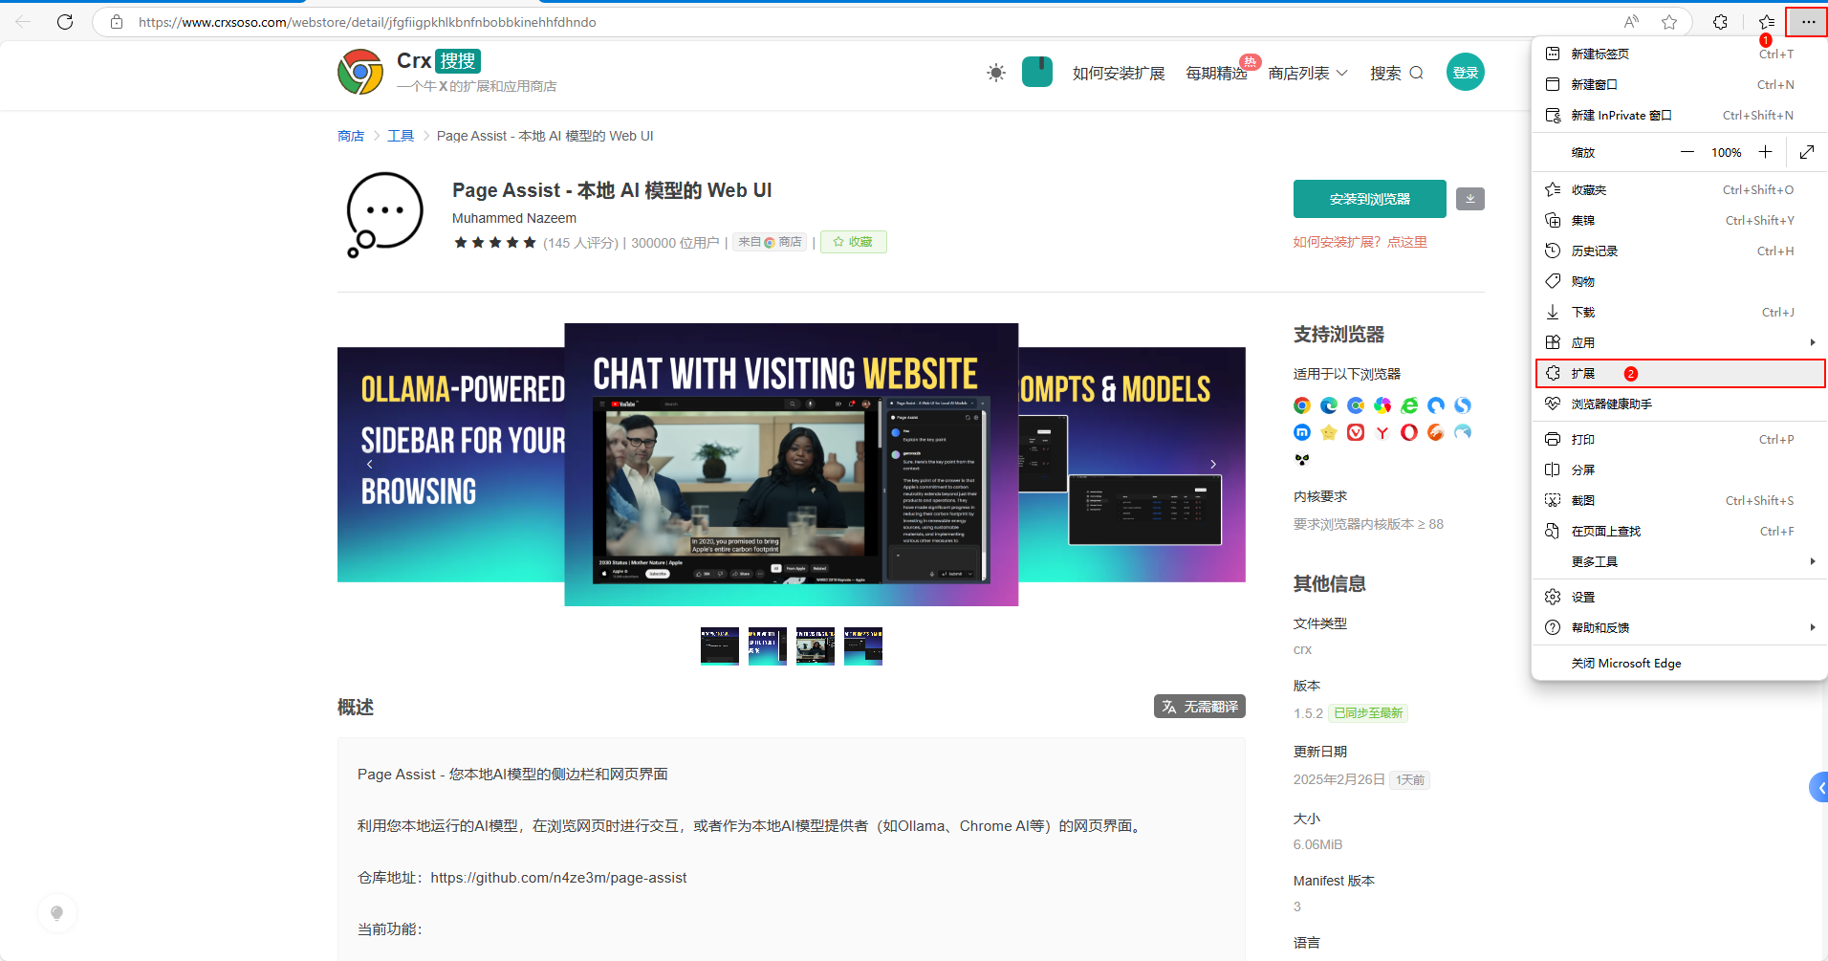1828x961 pixels.
Task: Select 设置 in the Edge menu
Action: click(1583, 597)
